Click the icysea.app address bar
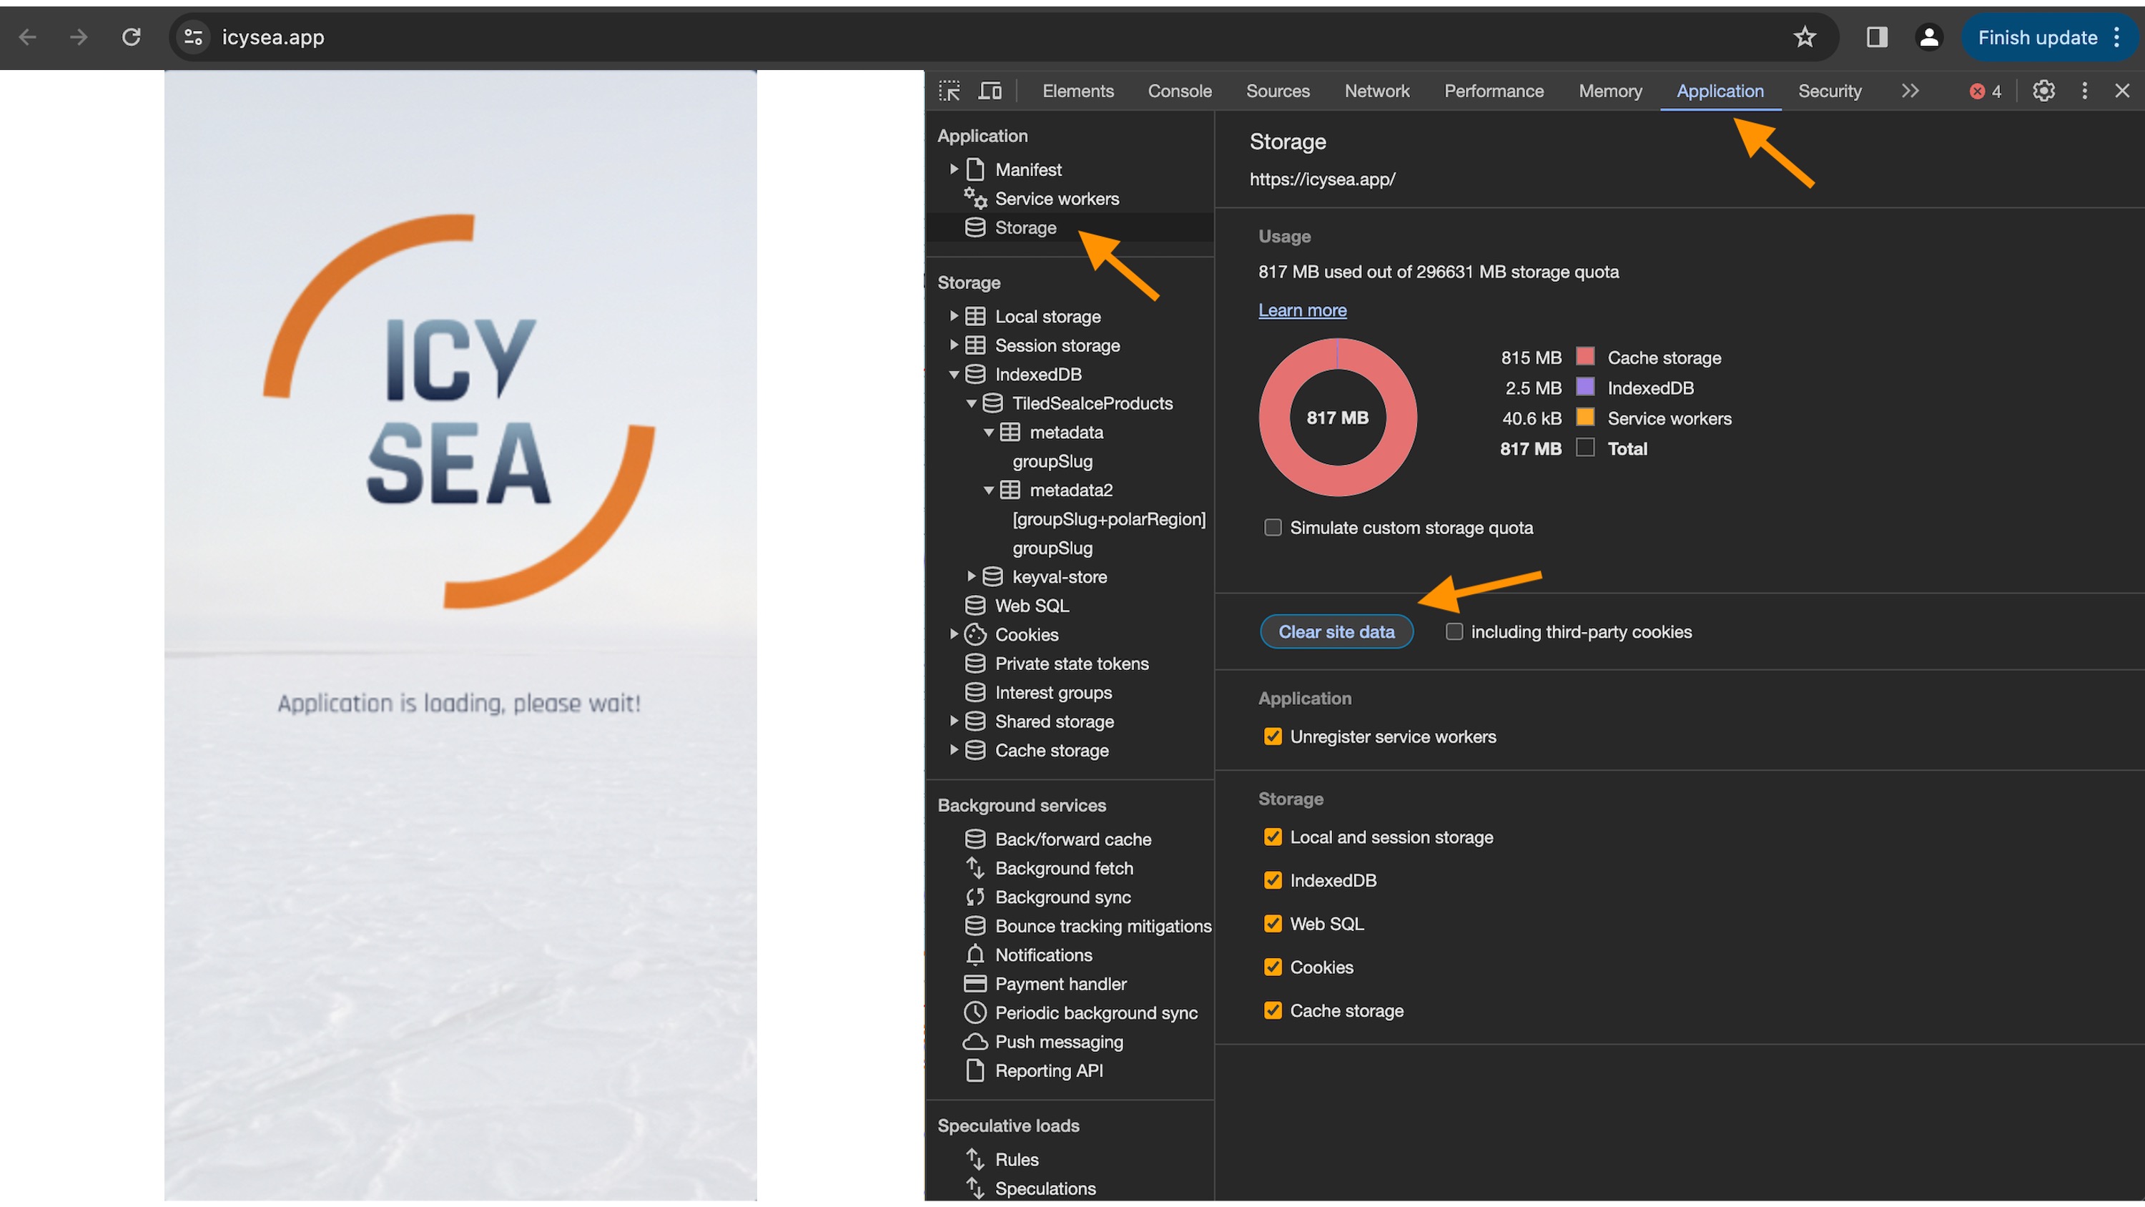2145x1207 pixels. [273, 37]
